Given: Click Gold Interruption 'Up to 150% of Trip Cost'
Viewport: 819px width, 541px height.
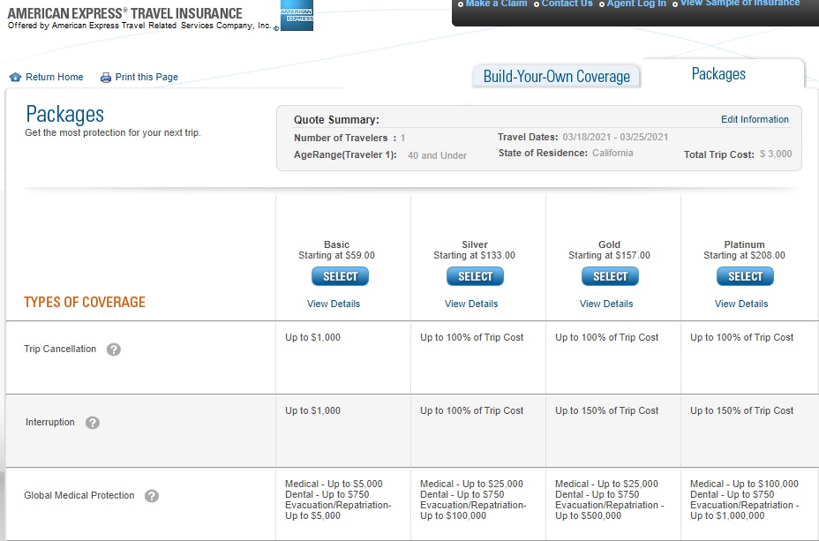Looking at the screenshot, I should [607, 410].
